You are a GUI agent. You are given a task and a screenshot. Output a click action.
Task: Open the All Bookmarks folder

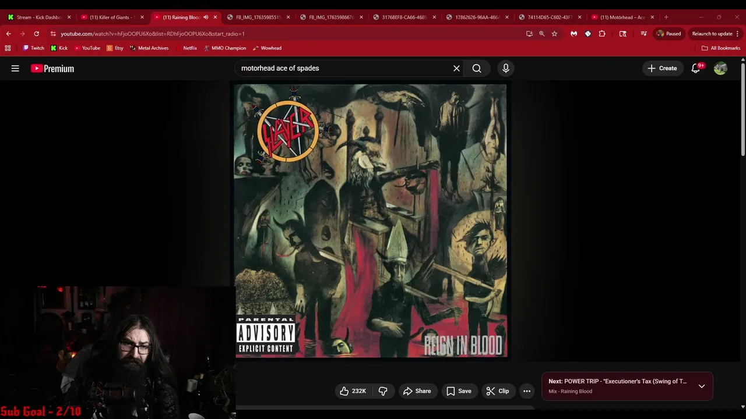pyautogui.click(x=721, y=48)
